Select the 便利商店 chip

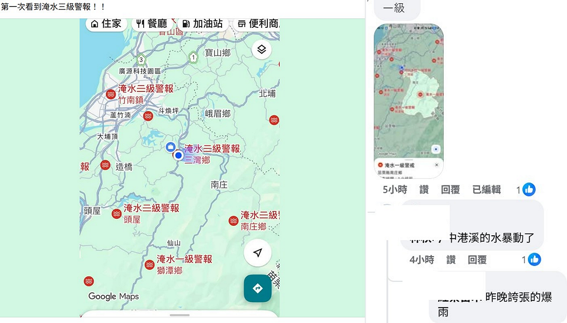[x=258, y=24]
